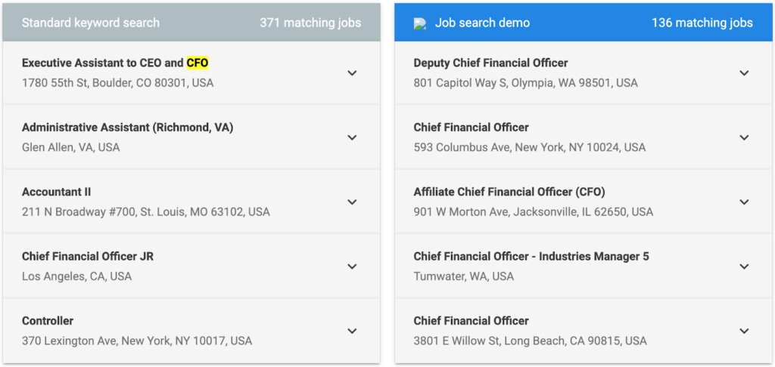Screen dimensions: 775x367
Task: Click the Job search demo logo icon
Action: pos(419,23)
